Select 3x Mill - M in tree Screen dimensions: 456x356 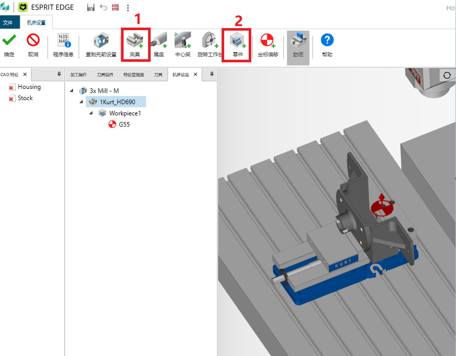click(x=104, y=91)
